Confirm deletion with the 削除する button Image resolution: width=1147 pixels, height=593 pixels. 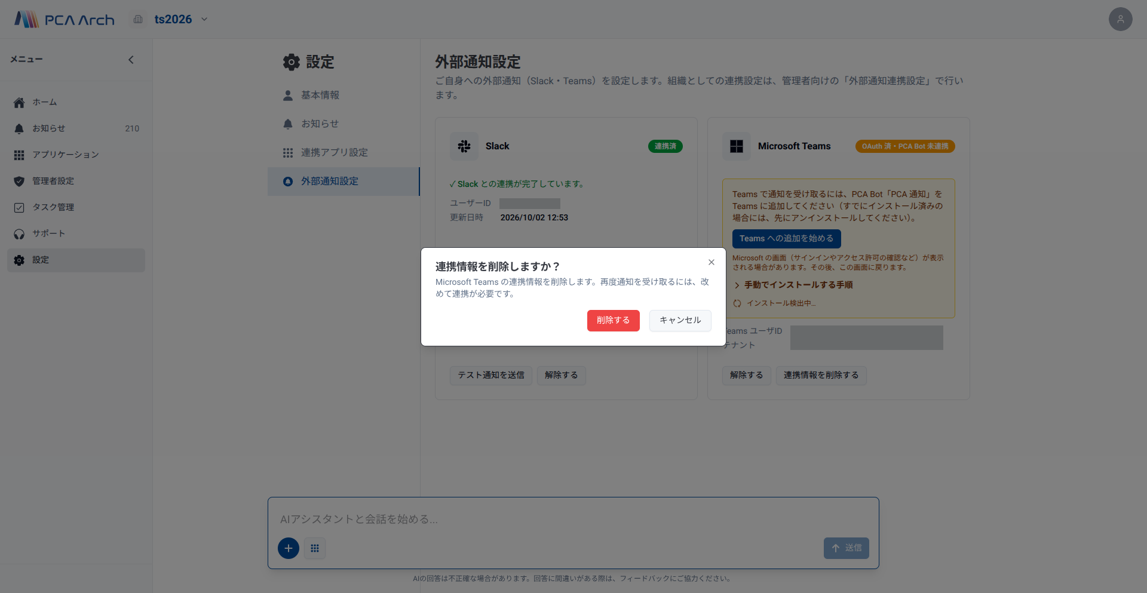click(x=613, y=320)
